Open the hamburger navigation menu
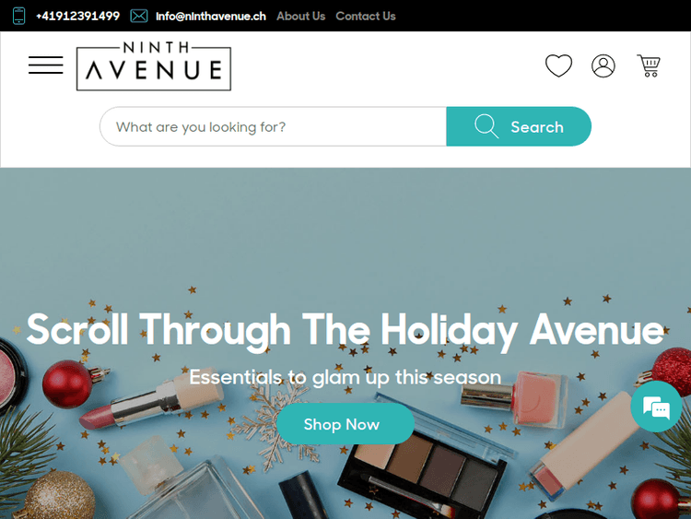This screenshot has height=519, width=691. [x=46, y=65]
